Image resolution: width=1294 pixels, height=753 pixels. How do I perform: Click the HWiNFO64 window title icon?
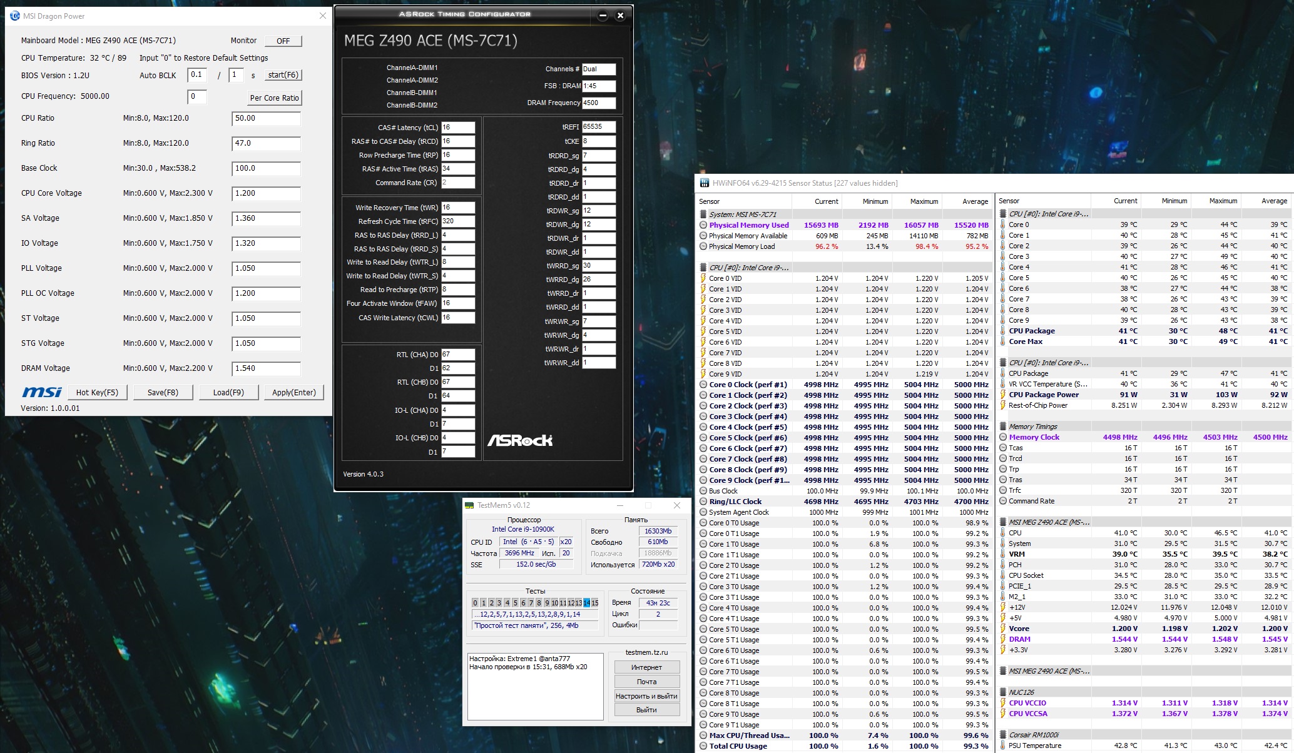click(x=704, y=183)
